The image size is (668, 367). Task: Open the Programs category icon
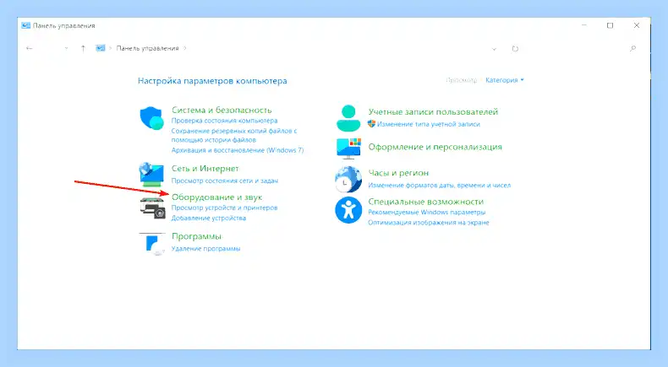152,244
